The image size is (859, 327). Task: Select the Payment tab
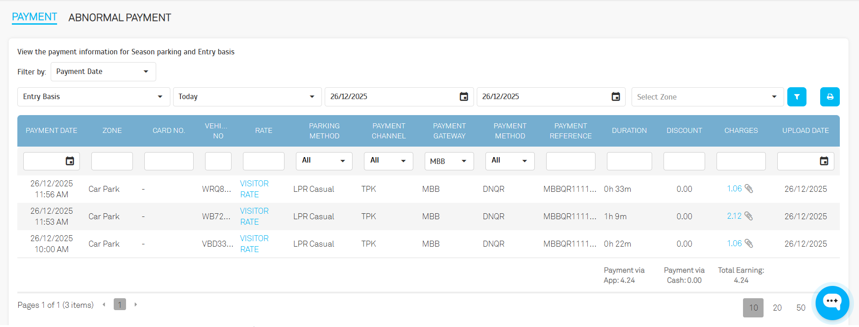tap(34, 17)
